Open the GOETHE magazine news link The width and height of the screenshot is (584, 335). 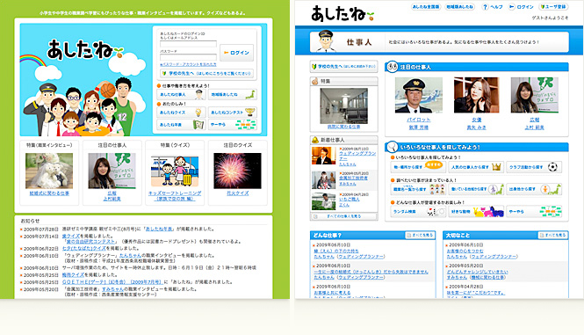pos(112,282)
